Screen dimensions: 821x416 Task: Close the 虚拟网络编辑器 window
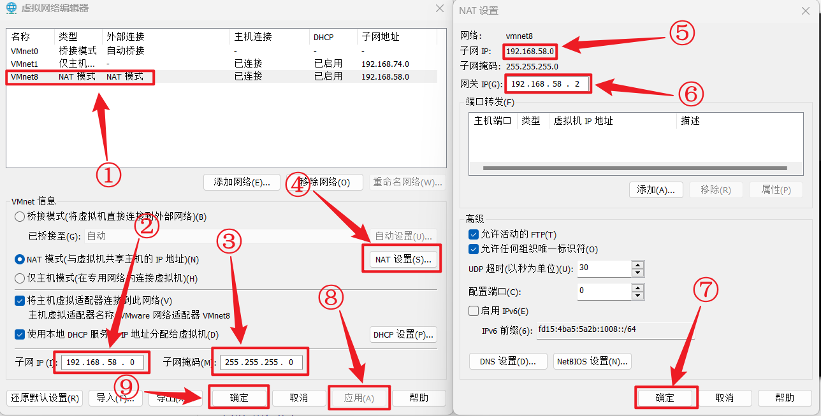click(x=440, y=8)
